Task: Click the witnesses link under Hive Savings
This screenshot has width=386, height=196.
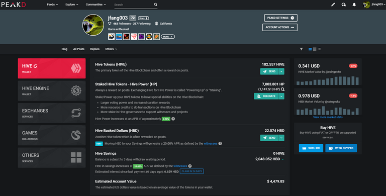Action: point(180,166)
